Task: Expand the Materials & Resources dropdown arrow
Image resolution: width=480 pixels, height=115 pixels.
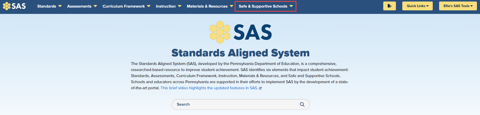Action: pyautogui.click(x=231, y=6)
